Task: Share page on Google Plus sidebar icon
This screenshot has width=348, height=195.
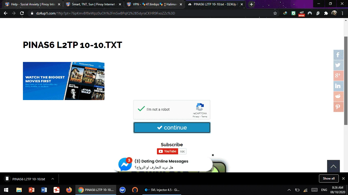Action: point(339,76)
